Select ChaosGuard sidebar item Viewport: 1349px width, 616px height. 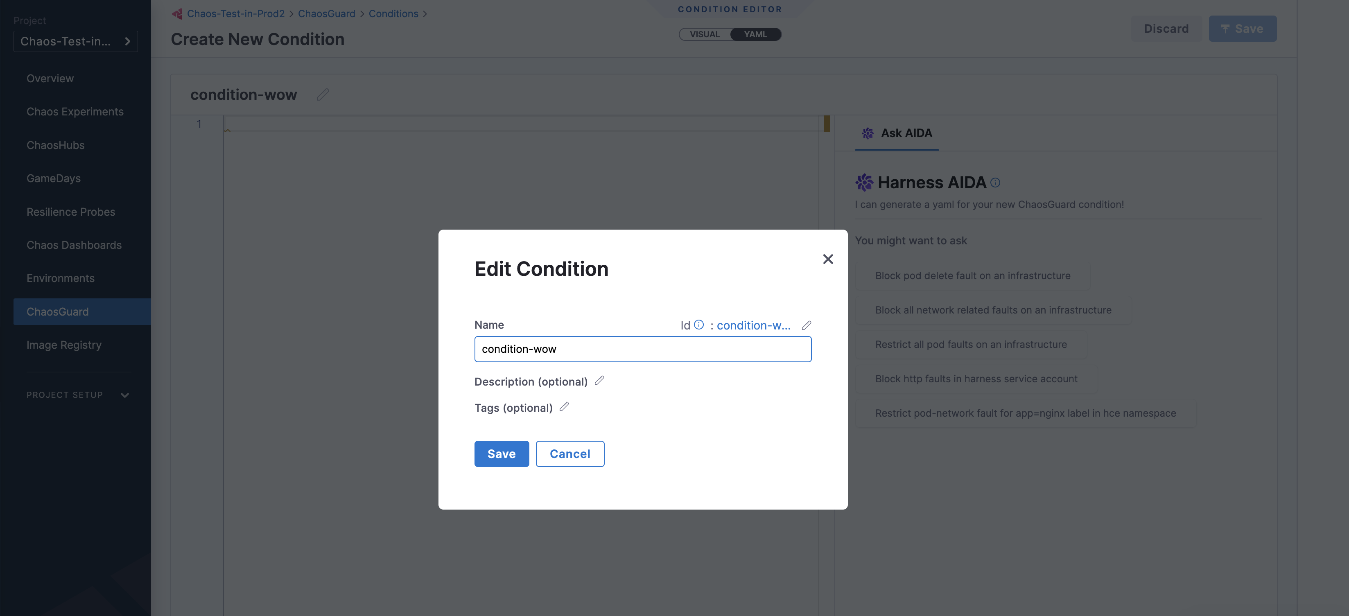(82, 311)
